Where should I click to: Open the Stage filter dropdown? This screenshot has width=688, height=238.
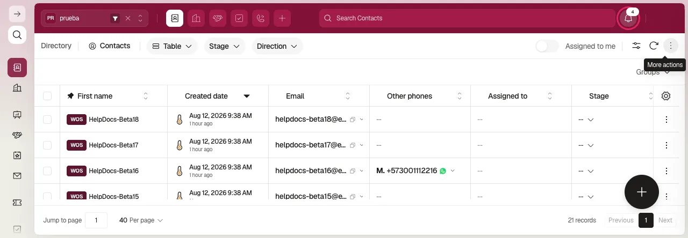tap(224, 46)
